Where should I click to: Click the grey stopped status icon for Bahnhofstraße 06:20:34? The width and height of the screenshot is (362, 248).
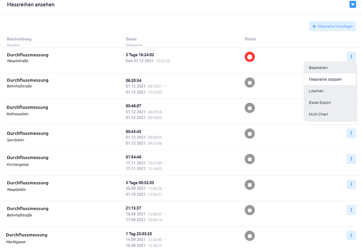point(249,83)
